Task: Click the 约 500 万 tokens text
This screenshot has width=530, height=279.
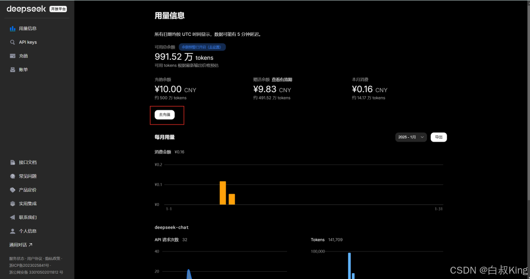Action: point(170,98)
